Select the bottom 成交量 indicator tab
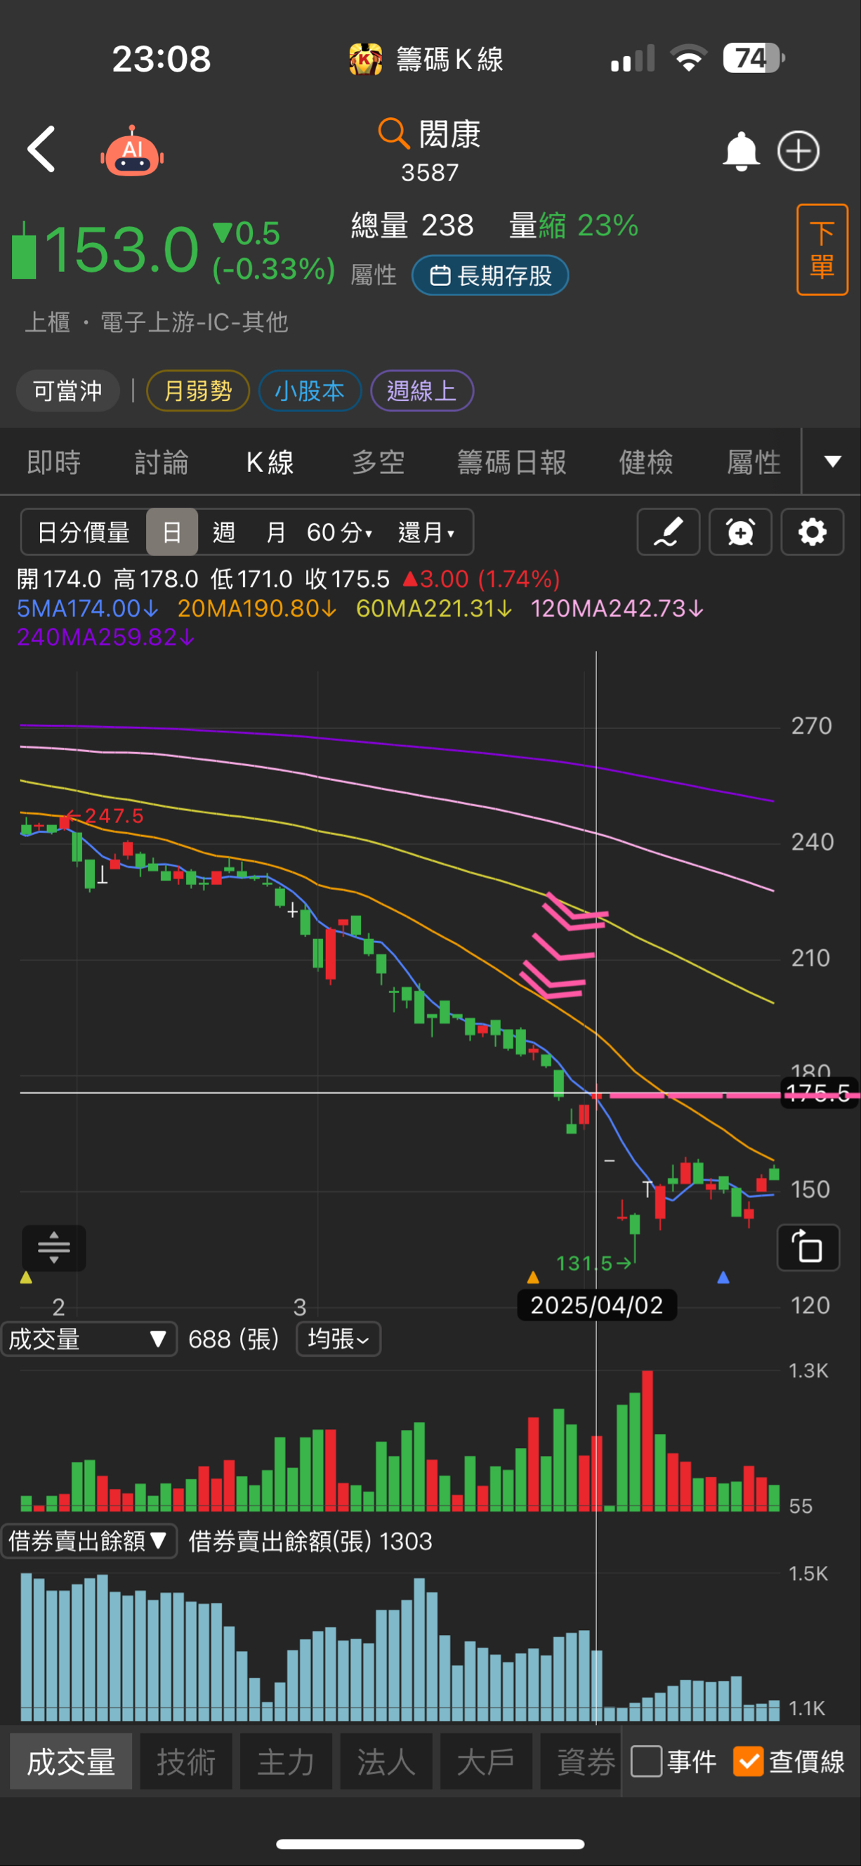The width and height of the screenshot is (861, 1866). [x=71, y=1761]
